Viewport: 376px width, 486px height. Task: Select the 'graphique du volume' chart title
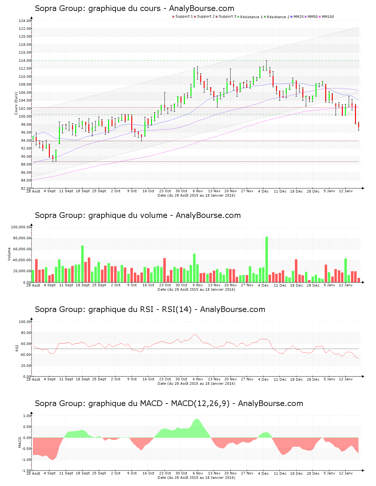pyautogui.click(x=138, y=215)
